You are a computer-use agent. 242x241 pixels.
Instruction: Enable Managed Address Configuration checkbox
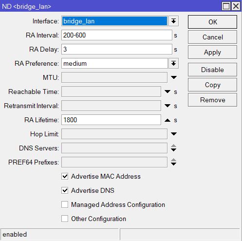(65, 204)
